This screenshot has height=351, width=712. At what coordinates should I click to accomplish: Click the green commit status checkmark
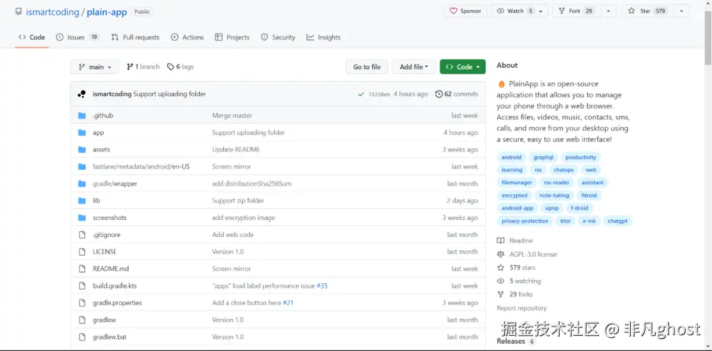pos(361,94)
